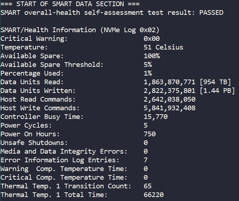Click the Critical Warning value 0x00
The height and width of the screenshot is (201, 239).
click(x=151, y=39)
